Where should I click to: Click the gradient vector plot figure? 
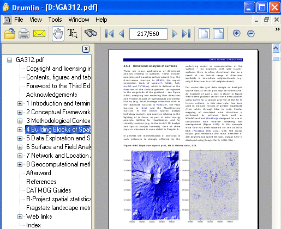(214, 185)
